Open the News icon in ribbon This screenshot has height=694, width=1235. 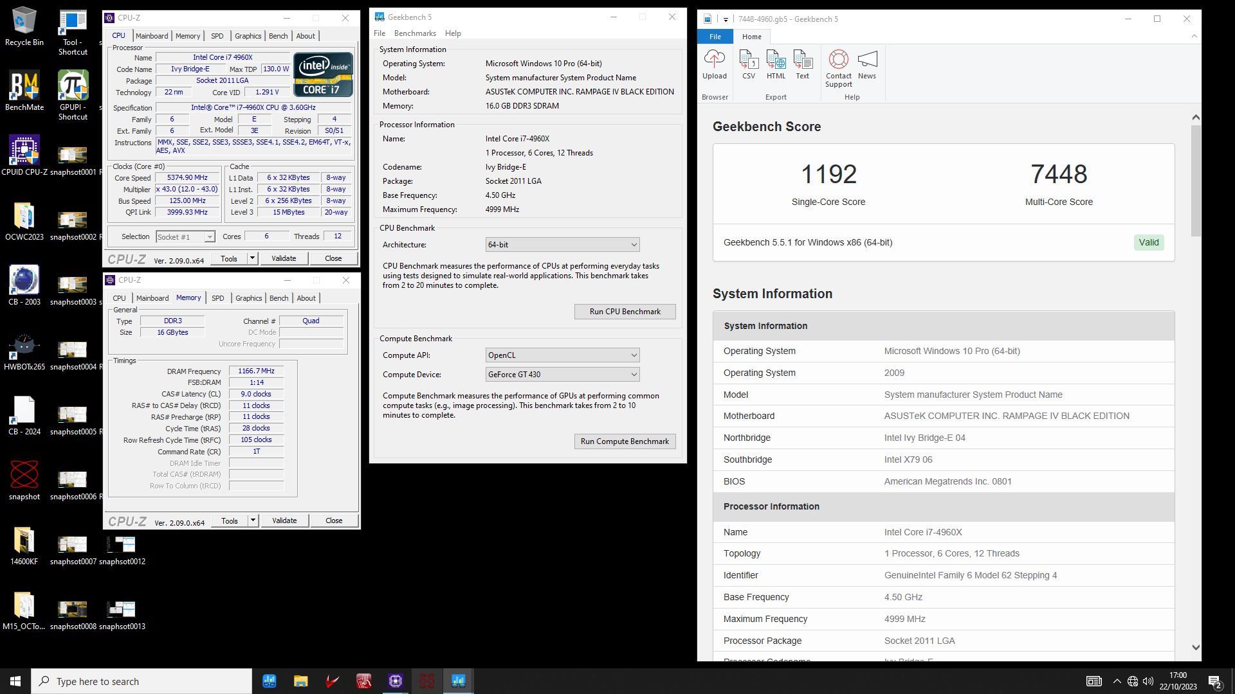(x=867, y=64)
